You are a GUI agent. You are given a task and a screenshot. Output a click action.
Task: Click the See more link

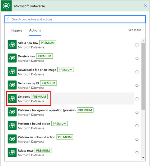click(x=134, y=30)
